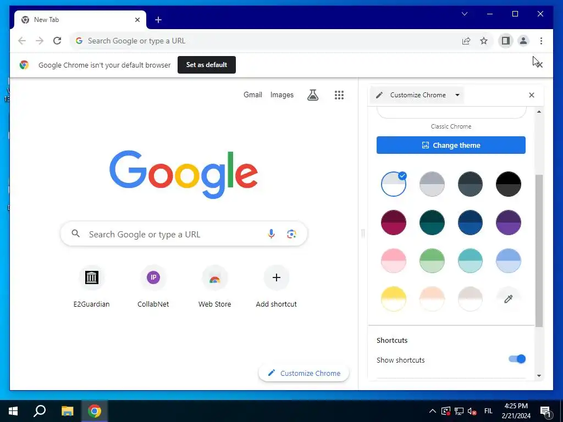Open Search Labs flask icon
The height and width of the screenshot is (422, 563).
[x=313, y=95]
